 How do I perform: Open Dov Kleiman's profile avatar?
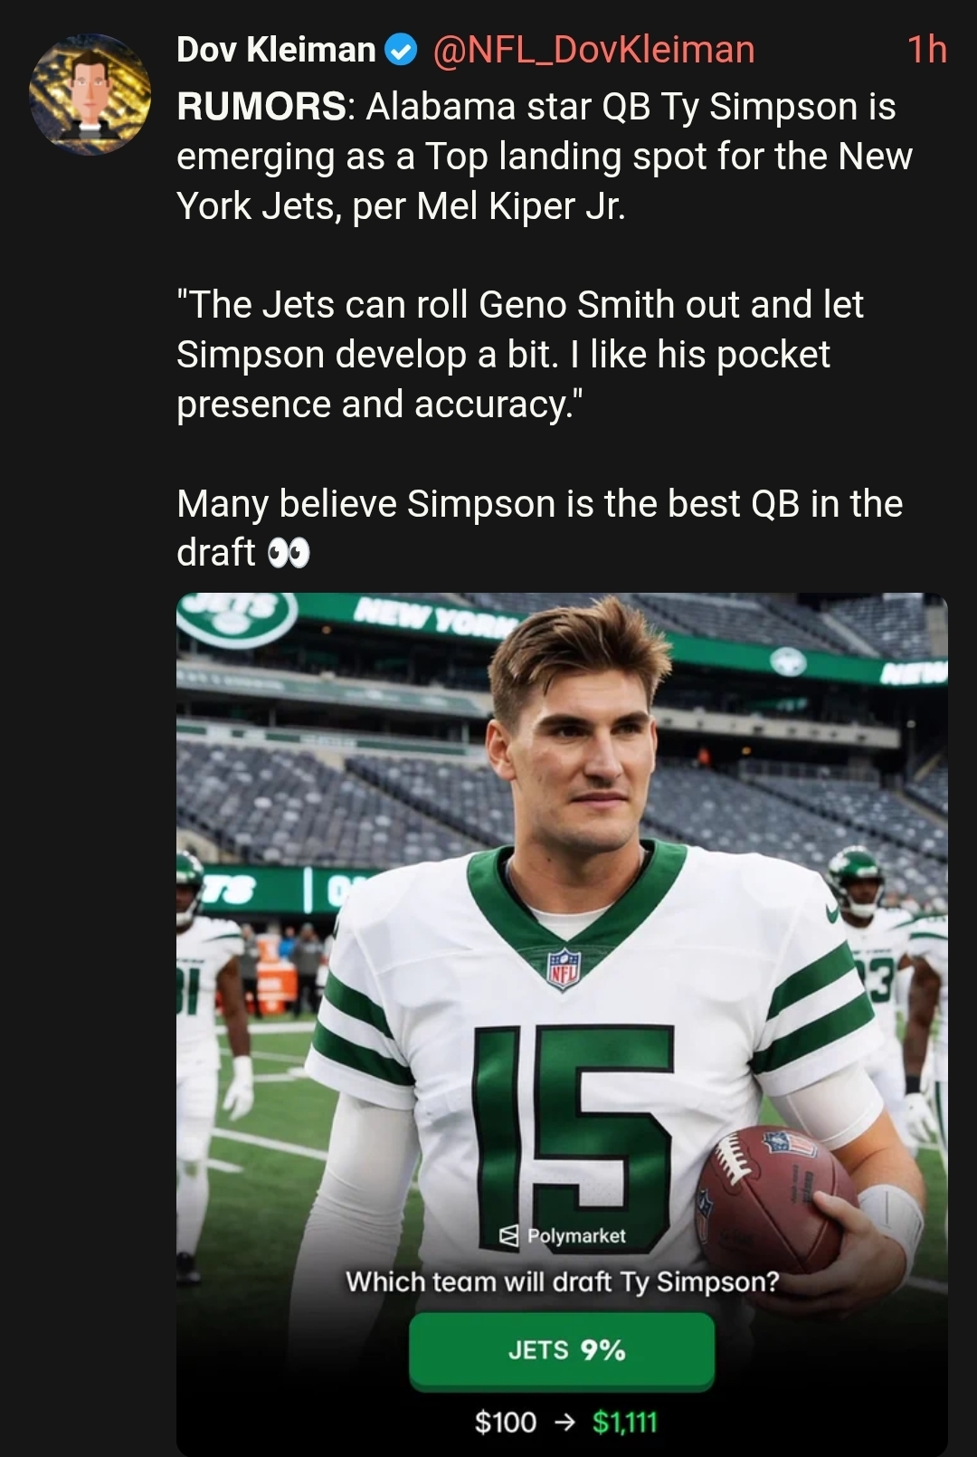[90, 94]
